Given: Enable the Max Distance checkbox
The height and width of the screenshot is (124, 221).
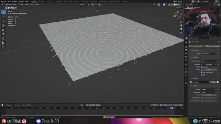Looking at the screenshot, I should click(202, 101).
